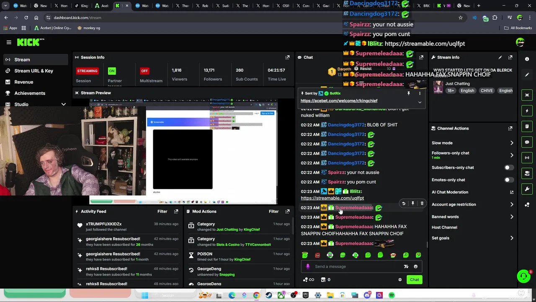Toggle the Partner Income ON indicator

click(x=111, y=71)
